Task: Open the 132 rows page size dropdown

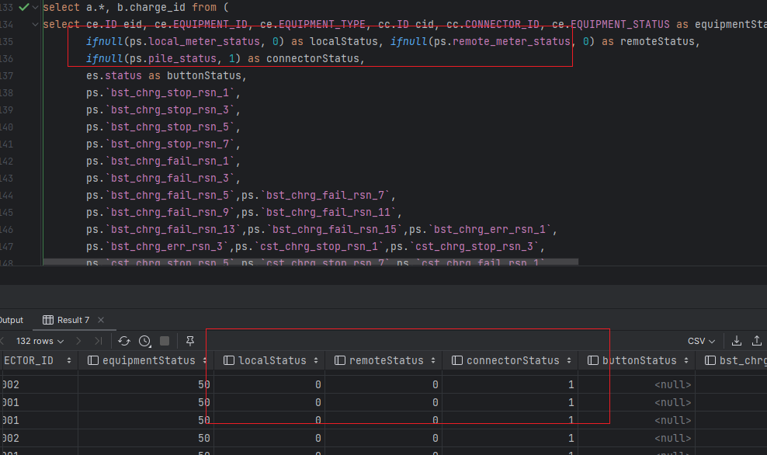Action: click(40, 341)
